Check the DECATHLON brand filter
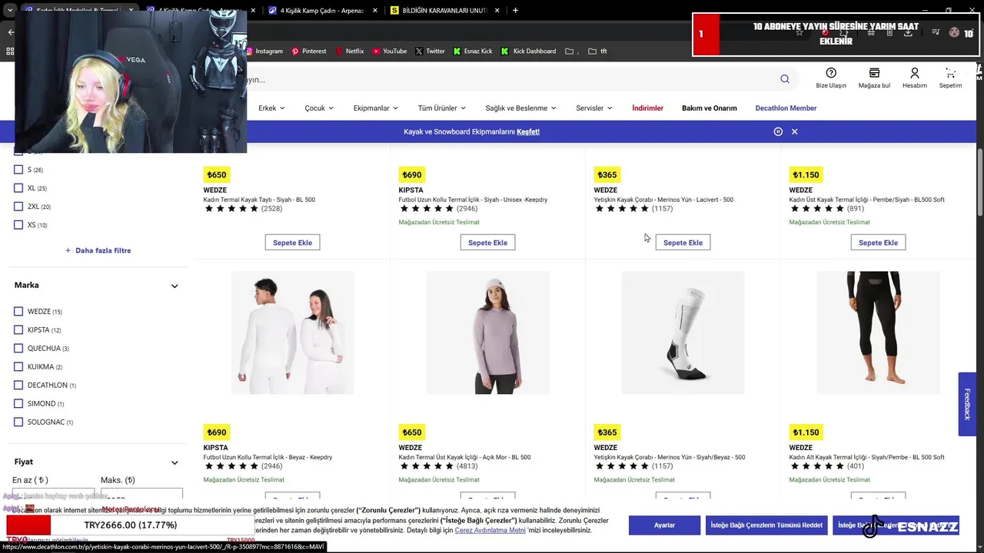Screen dimensions: 984x553 click(18, 385)
